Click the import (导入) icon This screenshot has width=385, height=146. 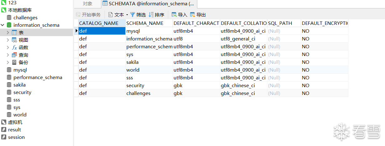[x=174, y=15]
